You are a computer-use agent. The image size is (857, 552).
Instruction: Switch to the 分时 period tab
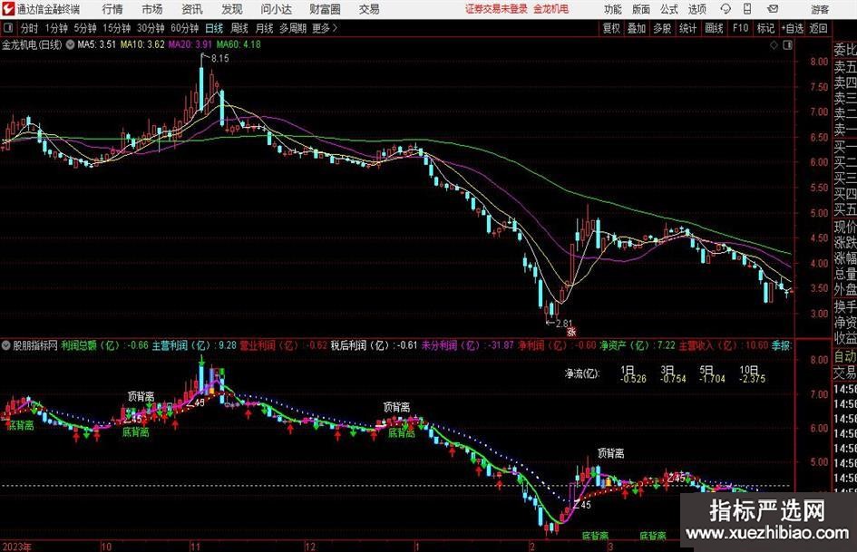[29, 28]
